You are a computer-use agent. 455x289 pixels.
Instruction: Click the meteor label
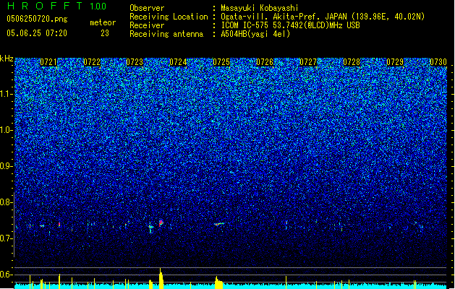103,22
